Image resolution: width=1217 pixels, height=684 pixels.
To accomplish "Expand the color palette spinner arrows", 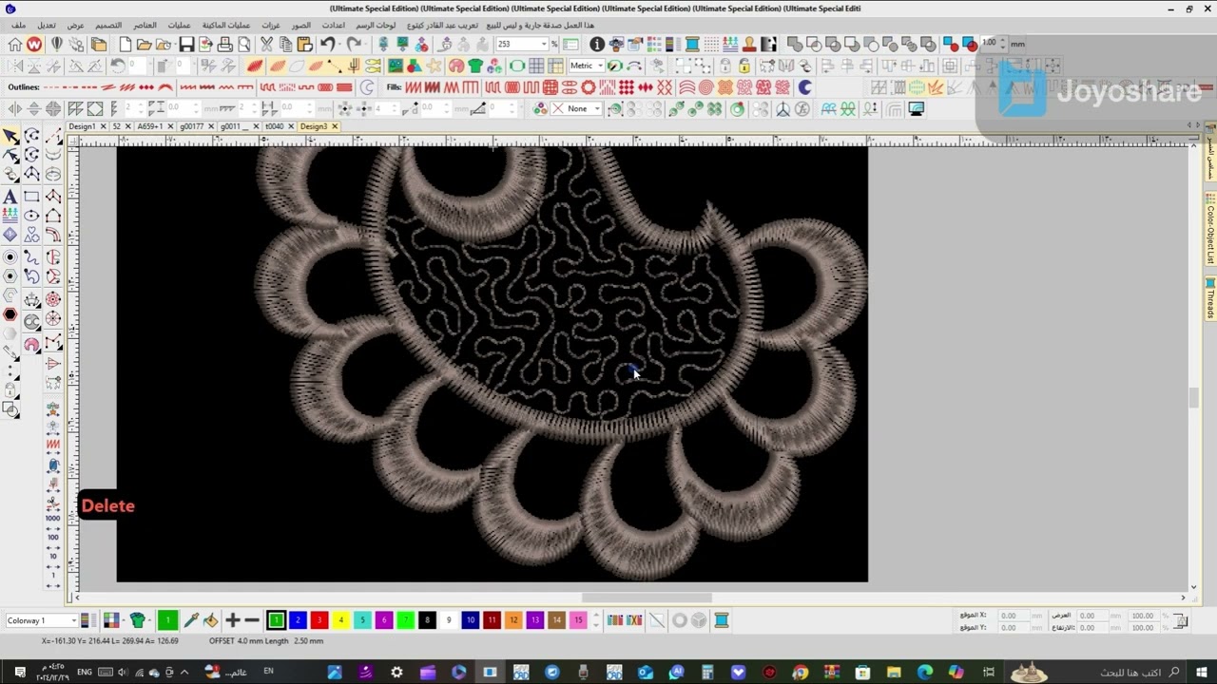I will (x=596, y=620).
